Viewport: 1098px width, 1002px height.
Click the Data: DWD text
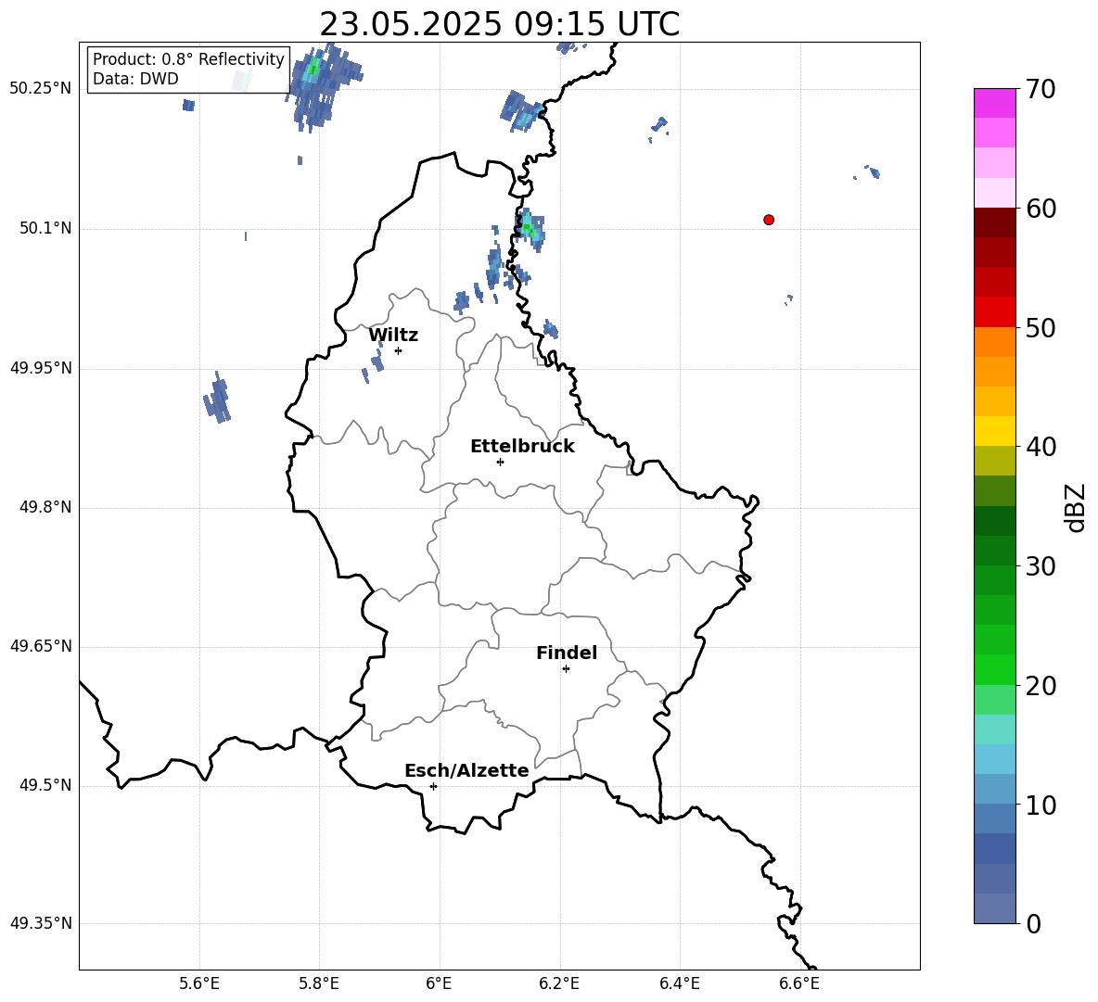(135, 79)
